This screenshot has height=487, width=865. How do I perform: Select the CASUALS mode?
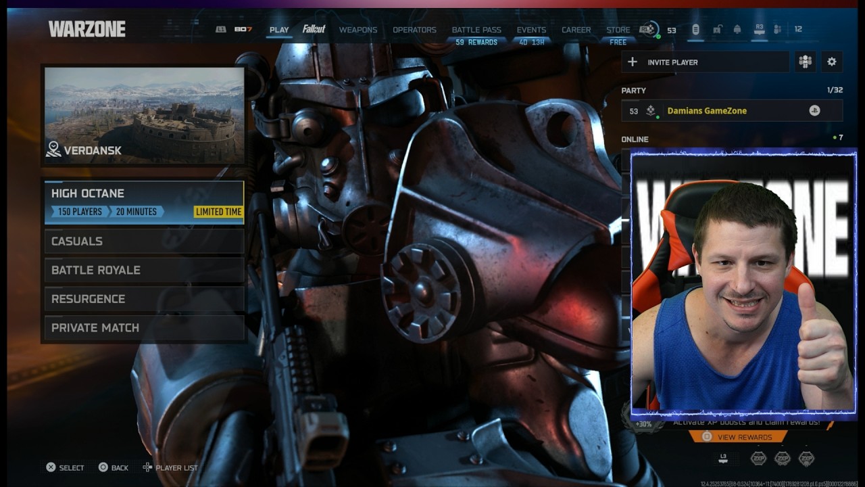coord(144,241)
